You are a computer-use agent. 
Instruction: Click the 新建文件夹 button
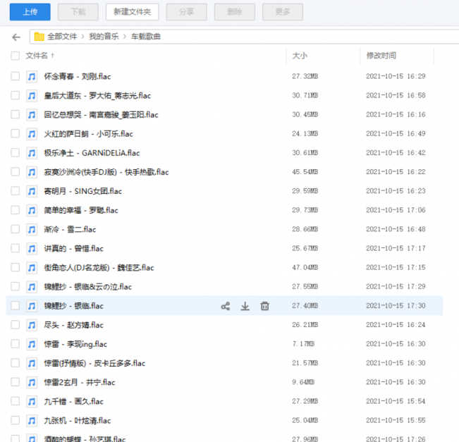(x=133, y=12)
